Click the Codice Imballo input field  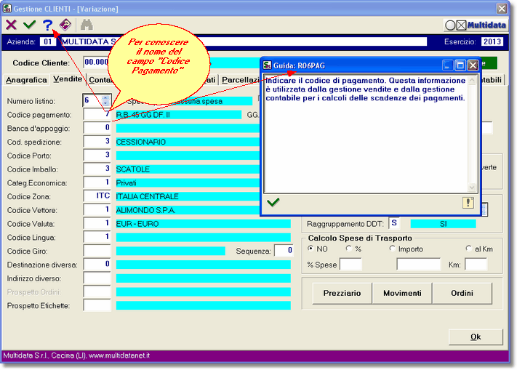click(97, 169)
